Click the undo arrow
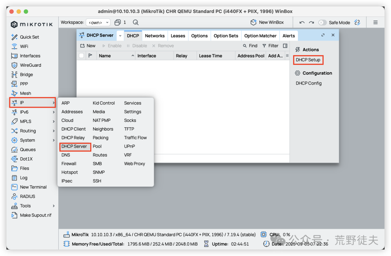Viewport: 391px width, 256px height. click(302, 22)
